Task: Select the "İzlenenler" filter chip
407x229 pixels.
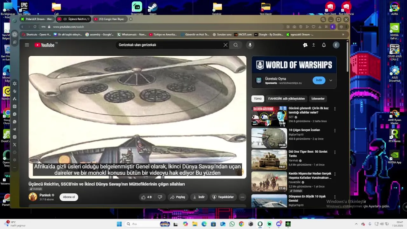Action: pyautogui.click(x=318, y=99)
